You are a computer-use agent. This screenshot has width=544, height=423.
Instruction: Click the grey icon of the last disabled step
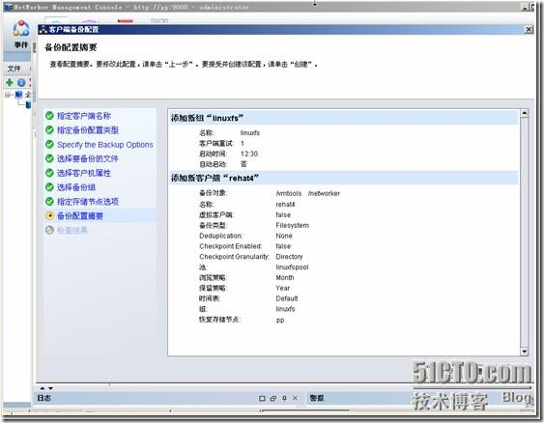coord(49,230)
